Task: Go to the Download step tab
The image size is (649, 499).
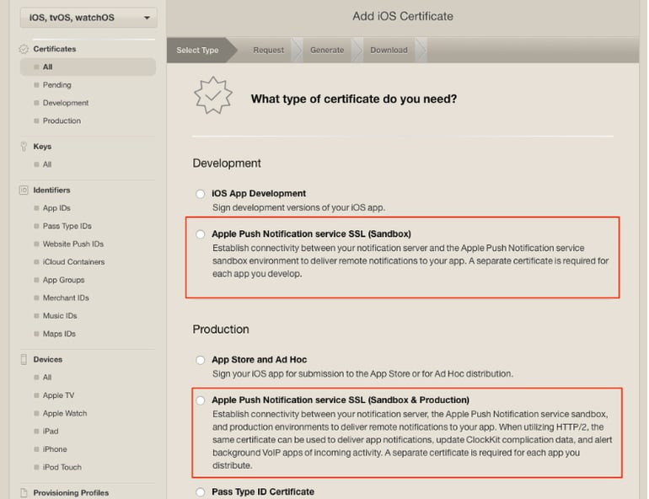Action: 389,51
